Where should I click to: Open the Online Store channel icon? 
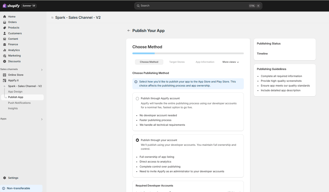pos(5,75)
